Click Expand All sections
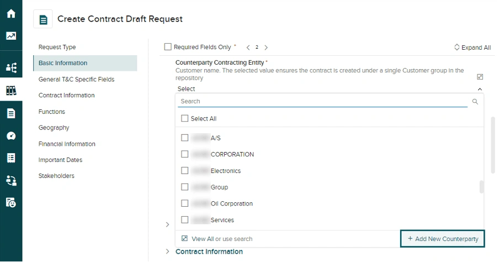 (472, 48)
